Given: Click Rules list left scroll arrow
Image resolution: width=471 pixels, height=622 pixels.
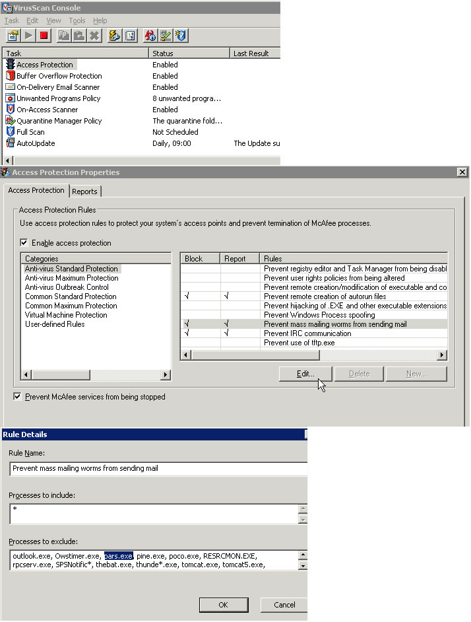Looking at the screenshot, I should (186, 355).
